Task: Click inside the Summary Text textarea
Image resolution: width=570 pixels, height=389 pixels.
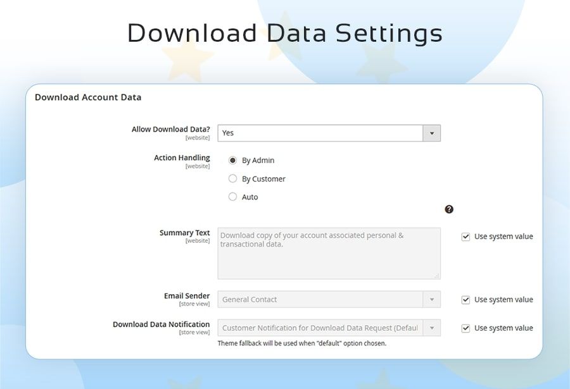Action: (329, 256)
